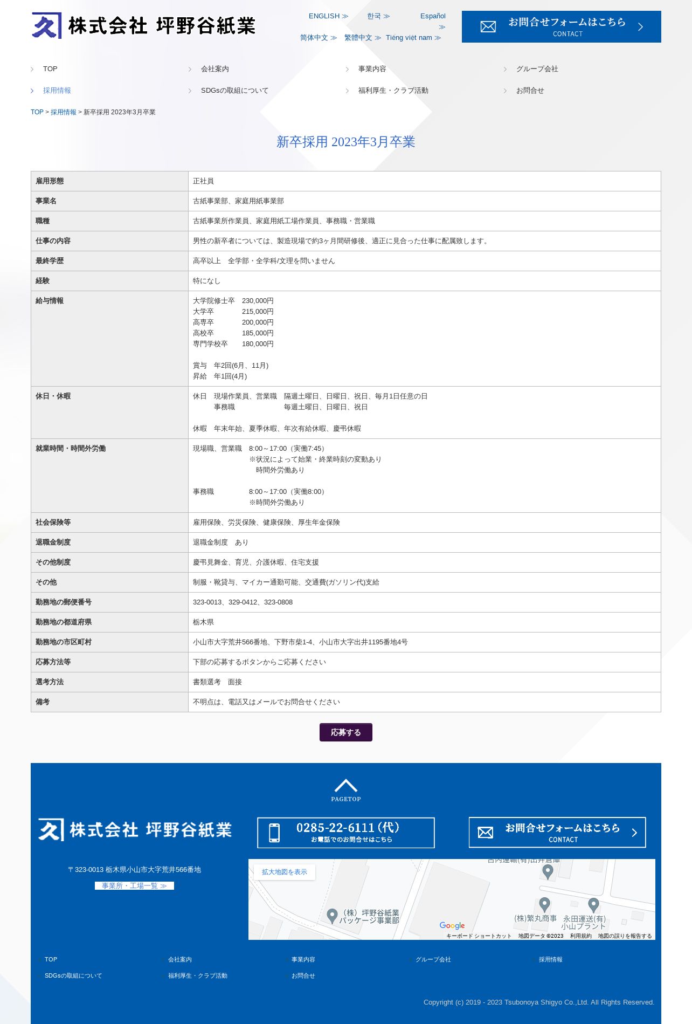Open お問合せ in main navigation
Image resolution: width=692 pixels, height=1024 pixels.
(x=530, y=91)
